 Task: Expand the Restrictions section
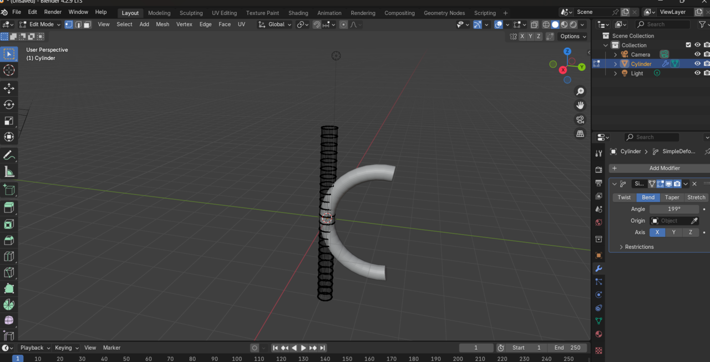tap(639, 247)
